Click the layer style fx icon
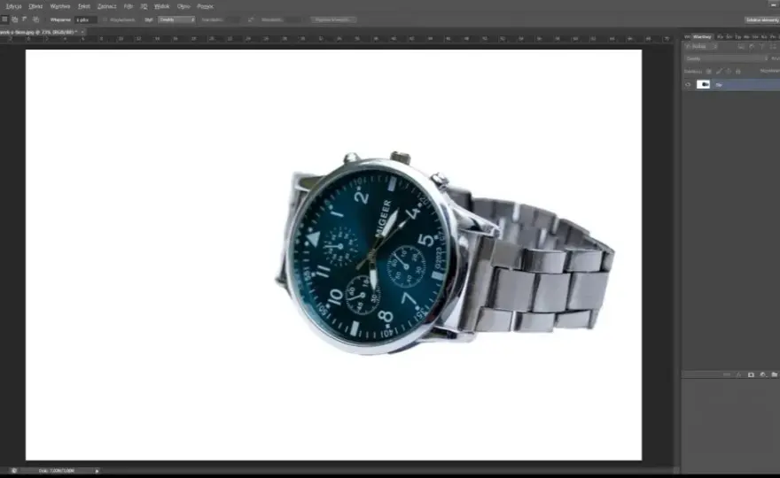Screen dimensions: 780x478 coord(738,374)
